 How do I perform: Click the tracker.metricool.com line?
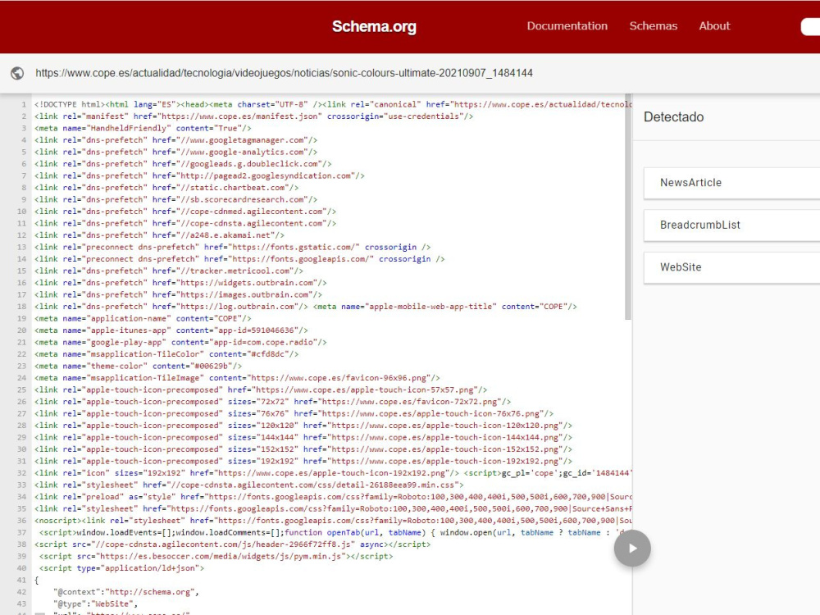pyautogui.click(x=169, y=271)
